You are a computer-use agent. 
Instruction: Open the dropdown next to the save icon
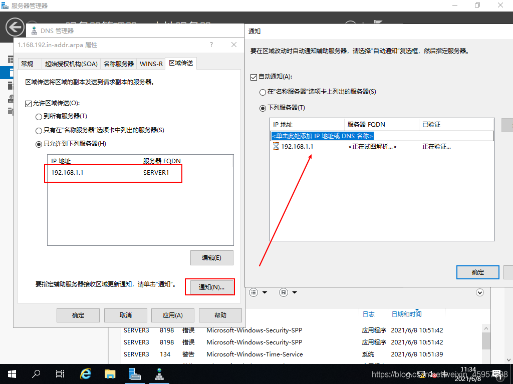[294, 292]
